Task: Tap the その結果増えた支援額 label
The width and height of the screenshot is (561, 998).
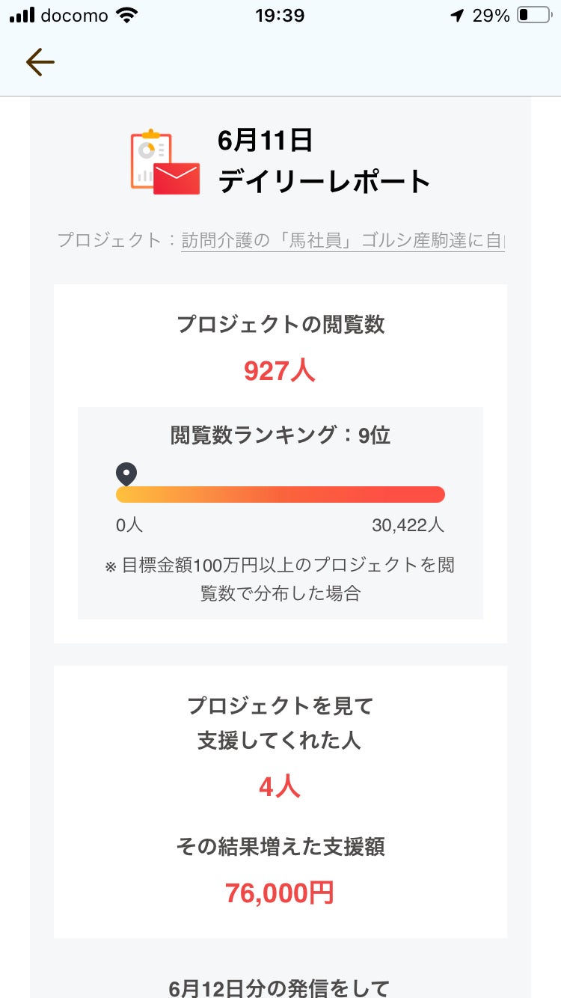Action: (280, 847)
